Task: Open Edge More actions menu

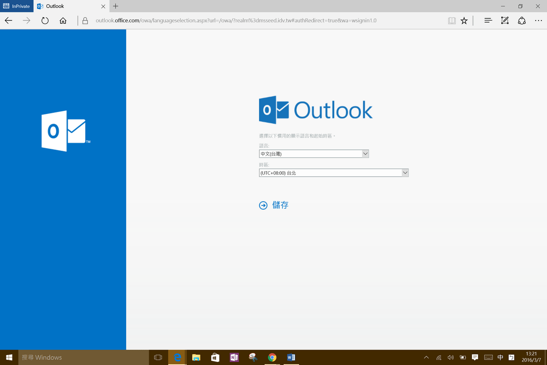Action: [x=538, y=21]
